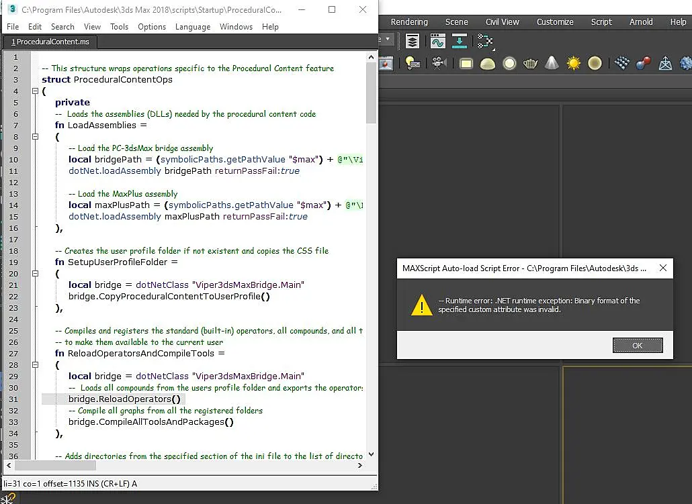Open the script editor's Help menu
Viewport: 692px width, 504px height.
(x=270, y=27)
